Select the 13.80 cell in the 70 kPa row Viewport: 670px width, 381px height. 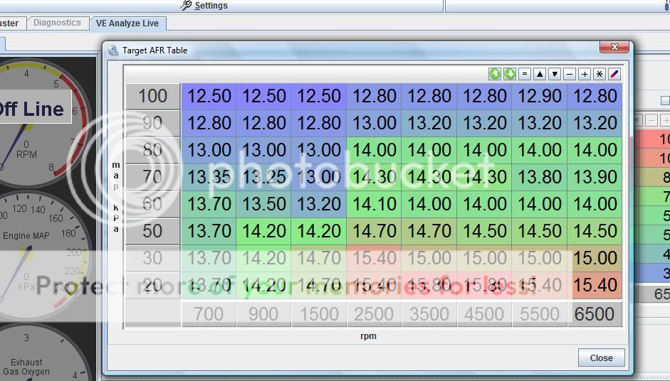coord(539,177)
